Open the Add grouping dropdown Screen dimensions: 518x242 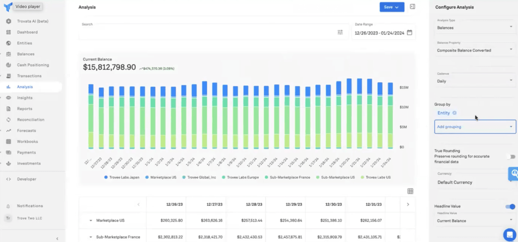(x=475, y=127)
